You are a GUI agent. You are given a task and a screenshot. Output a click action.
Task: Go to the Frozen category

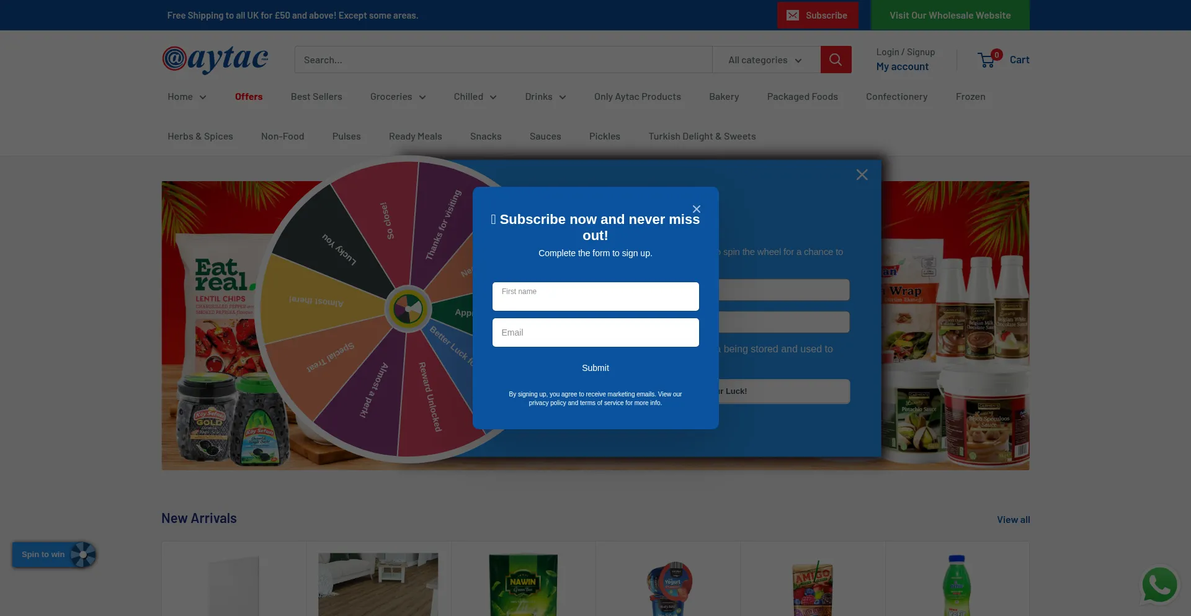(x=971, y=97)
